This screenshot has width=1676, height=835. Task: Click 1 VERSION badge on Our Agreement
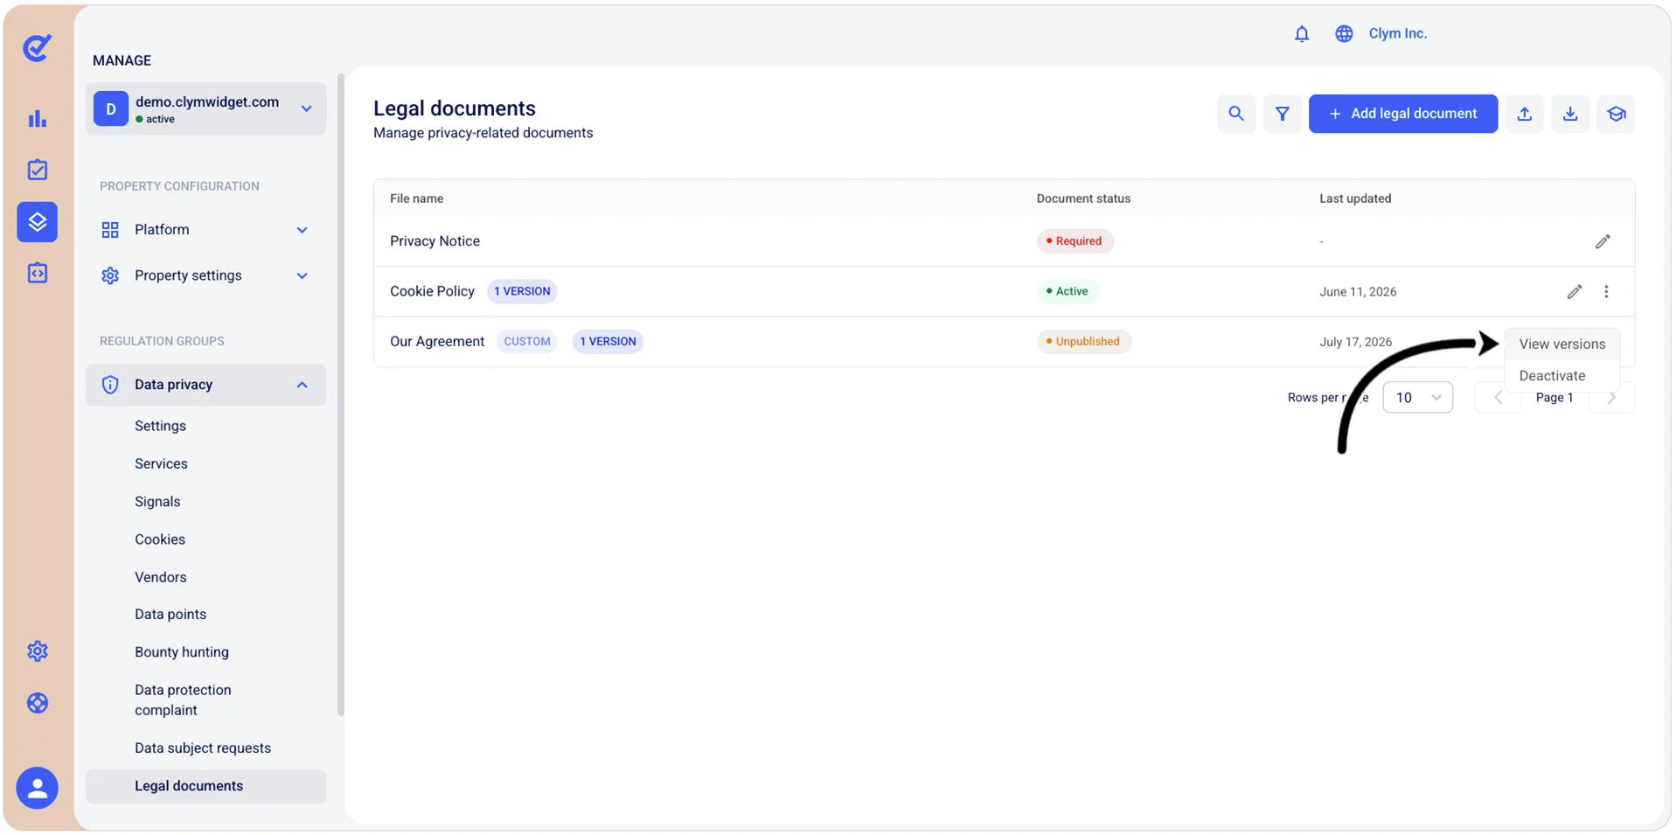click(x=608, y=342)
